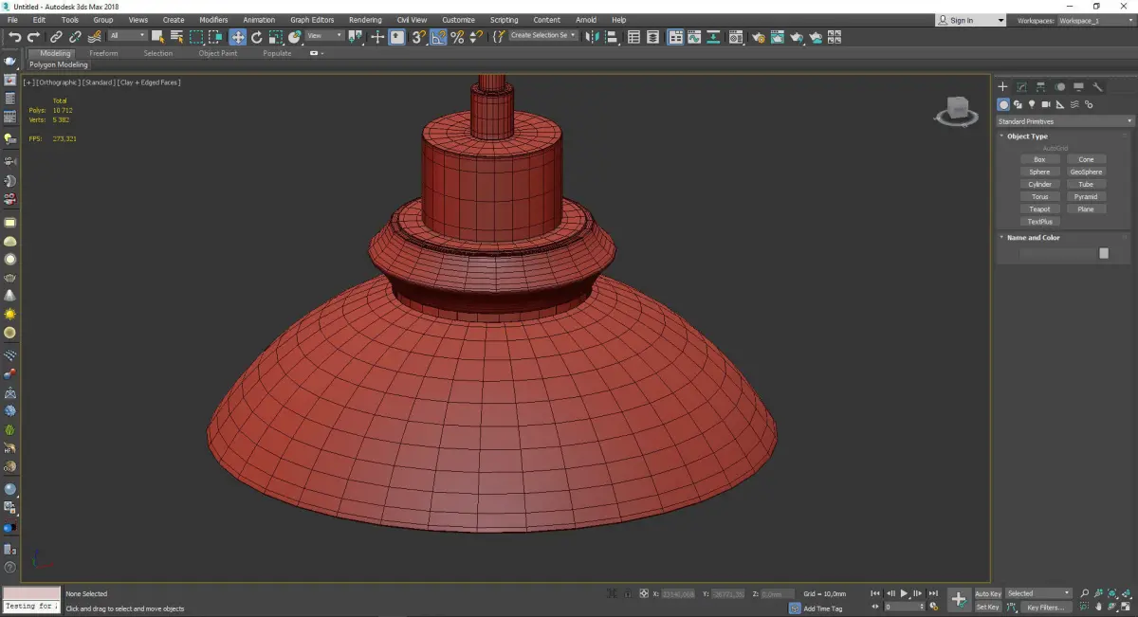Click the Select and Place tool

295,37
